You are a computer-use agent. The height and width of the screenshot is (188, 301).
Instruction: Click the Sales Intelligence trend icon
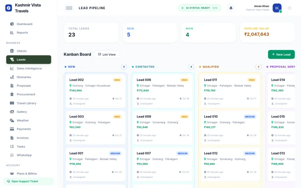(x=12, y=68)
